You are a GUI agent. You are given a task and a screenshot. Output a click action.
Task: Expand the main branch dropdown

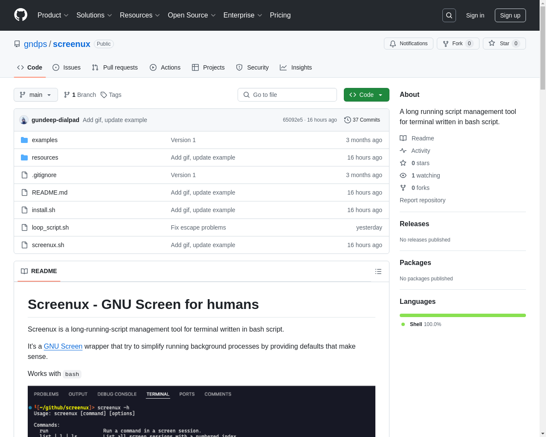(x=36, y=95)
